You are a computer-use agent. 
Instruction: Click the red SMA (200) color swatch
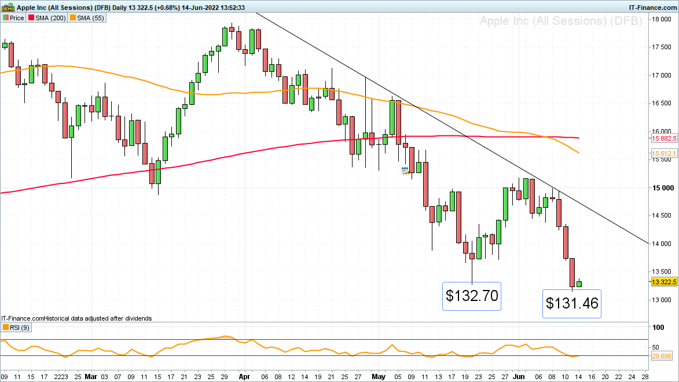(31, 18)
